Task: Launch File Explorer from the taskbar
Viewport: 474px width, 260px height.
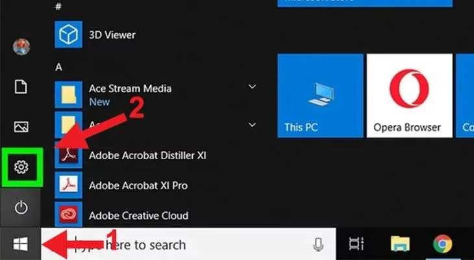Action: (399, 244)
